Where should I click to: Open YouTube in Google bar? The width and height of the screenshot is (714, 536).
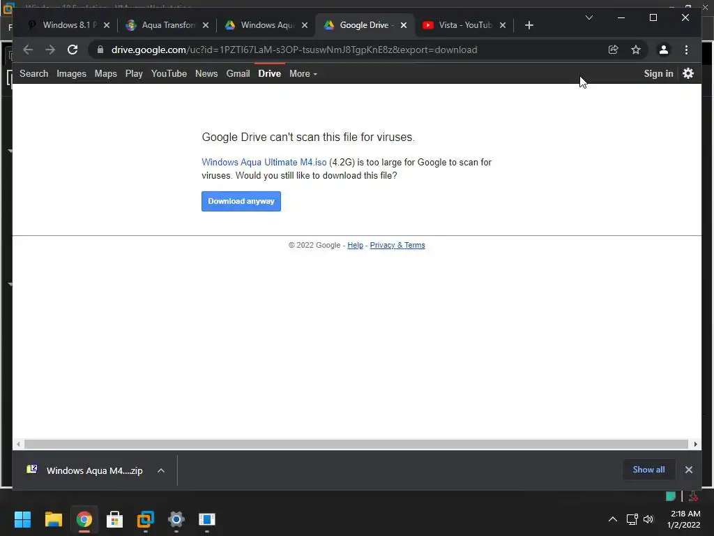169,73
